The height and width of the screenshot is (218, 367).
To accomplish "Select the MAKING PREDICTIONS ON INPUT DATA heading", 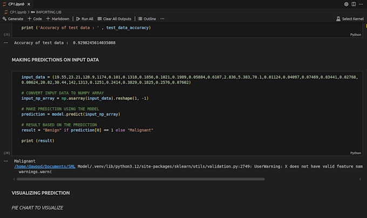I will [x=55, y=59].
